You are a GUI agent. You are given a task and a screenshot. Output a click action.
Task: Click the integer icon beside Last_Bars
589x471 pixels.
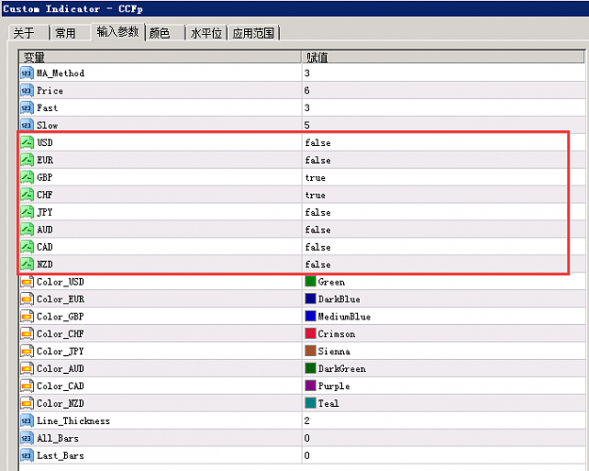point(26,455)
